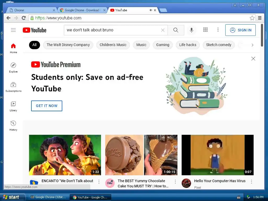Switch to Google Chrome - Download tab
Image resolution: width=268 pixels, height=201 pixels.
pyautogui.click(x=82, y=10)
